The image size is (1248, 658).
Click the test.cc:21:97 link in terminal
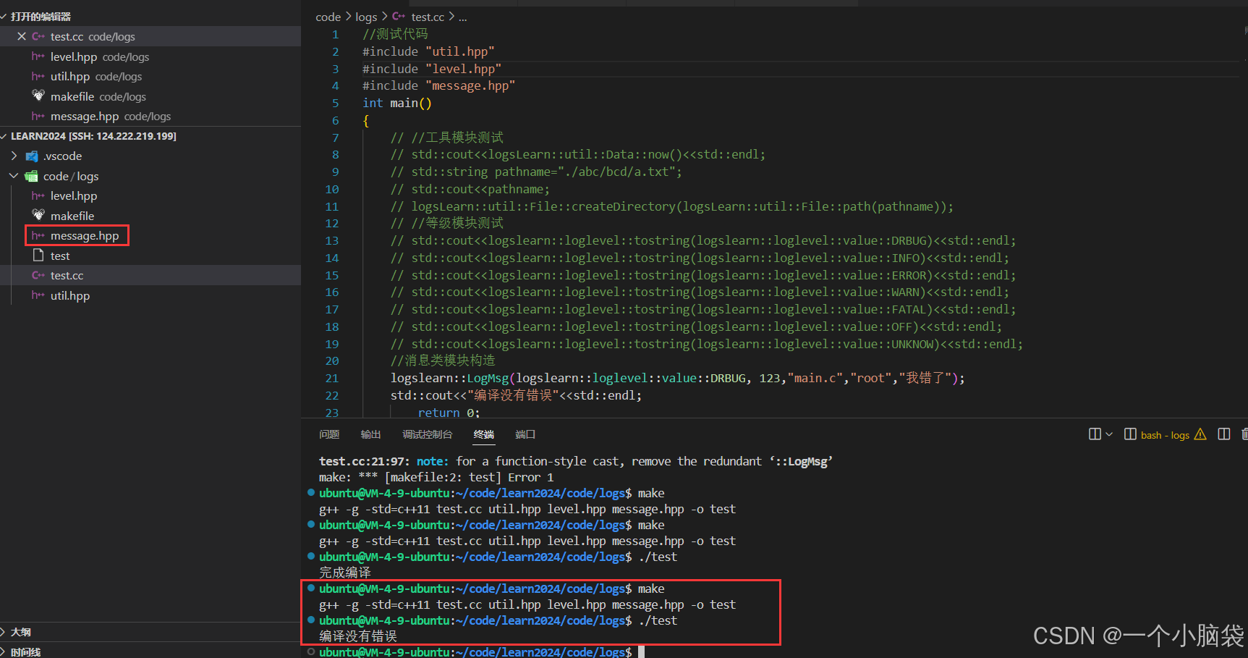coord(364,461)
